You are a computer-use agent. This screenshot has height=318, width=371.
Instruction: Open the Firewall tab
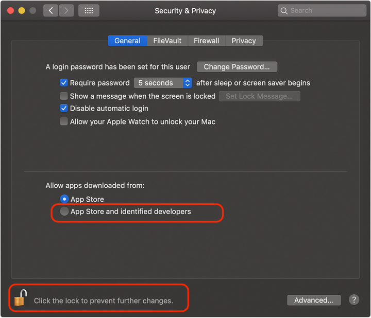coord(207,41)
